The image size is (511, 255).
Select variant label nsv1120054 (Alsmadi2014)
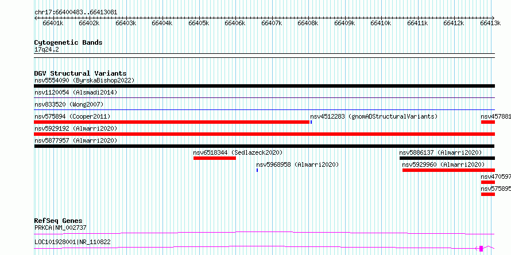(x=76, y=92)
